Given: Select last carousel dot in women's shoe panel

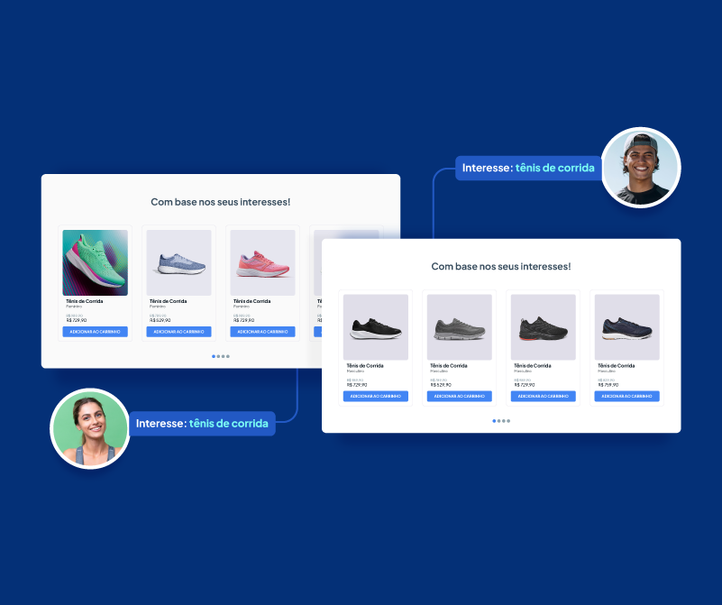Looking at the screenshot, I should [228, 356].
